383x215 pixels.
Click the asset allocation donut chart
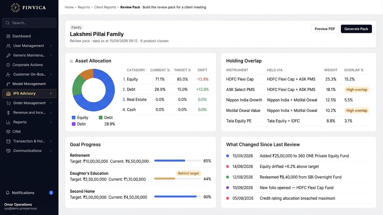[94, 90]
